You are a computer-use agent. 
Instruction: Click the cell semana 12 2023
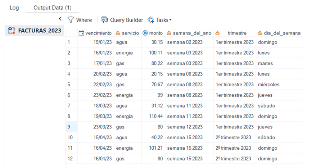coord(189,127)
